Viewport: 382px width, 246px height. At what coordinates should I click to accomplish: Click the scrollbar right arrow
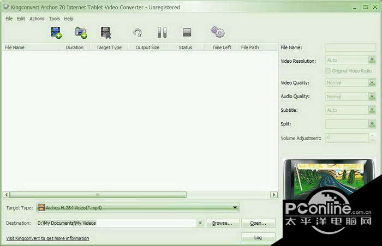pos(274,195)
